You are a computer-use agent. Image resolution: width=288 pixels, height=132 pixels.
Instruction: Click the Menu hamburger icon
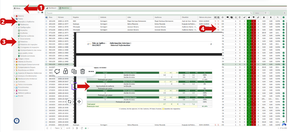[x=15, y=8]
